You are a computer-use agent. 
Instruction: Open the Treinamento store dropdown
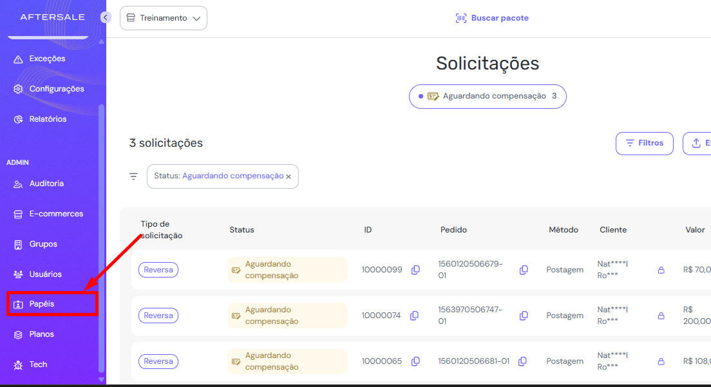[x=164, y=18]
